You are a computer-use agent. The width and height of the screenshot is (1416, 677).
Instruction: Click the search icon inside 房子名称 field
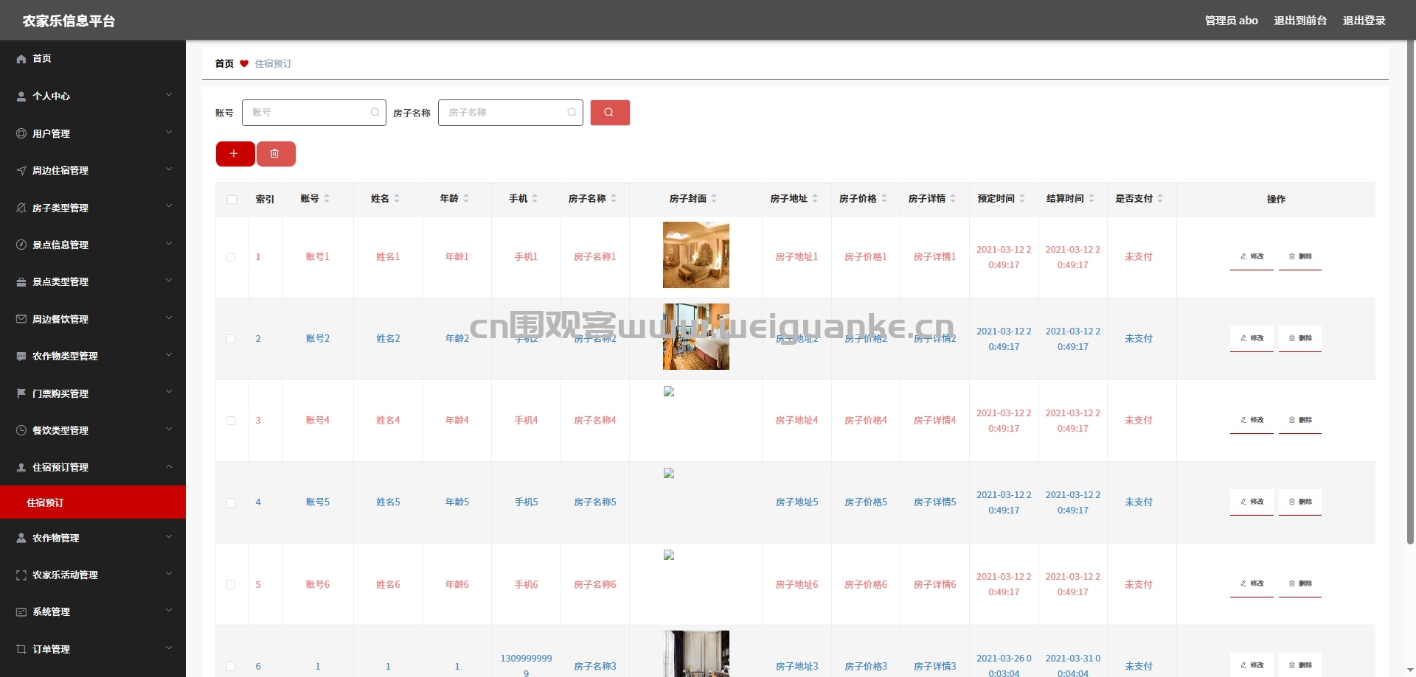click(x=572, y=113)
